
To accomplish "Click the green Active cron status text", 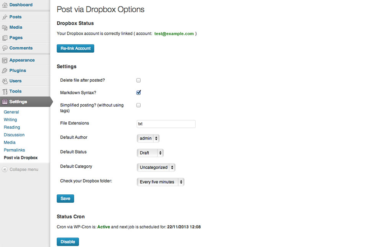I will click(104, 227).
